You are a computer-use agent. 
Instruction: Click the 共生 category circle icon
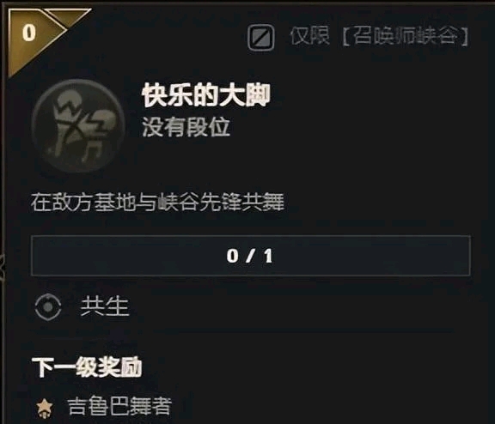click(x=48, y=306)
